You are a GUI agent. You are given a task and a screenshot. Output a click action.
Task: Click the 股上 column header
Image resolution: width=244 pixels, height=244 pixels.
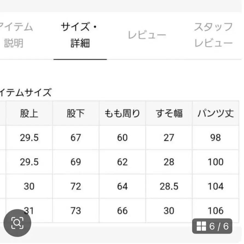click(29, 114)
